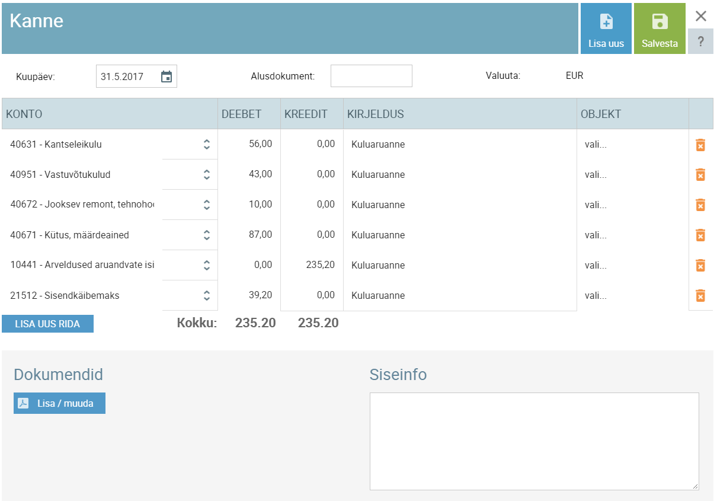
Task: Open the date picker calendar icon
Action: tap(167, 76)
